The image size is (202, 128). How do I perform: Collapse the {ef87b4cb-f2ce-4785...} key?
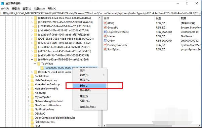[32, 59]
